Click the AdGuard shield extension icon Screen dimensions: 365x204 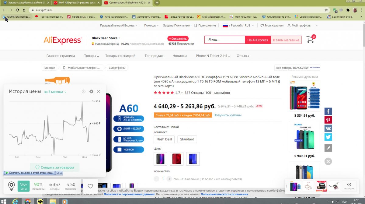(335, 10)
